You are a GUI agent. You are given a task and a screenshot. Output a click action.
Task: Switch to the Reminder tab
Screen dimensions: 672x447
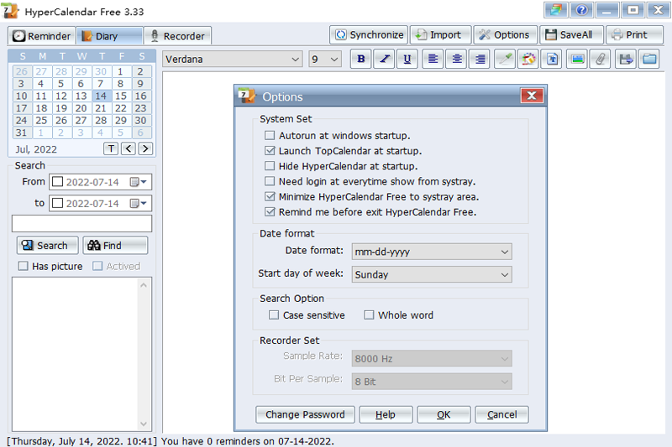pos(41,36)
